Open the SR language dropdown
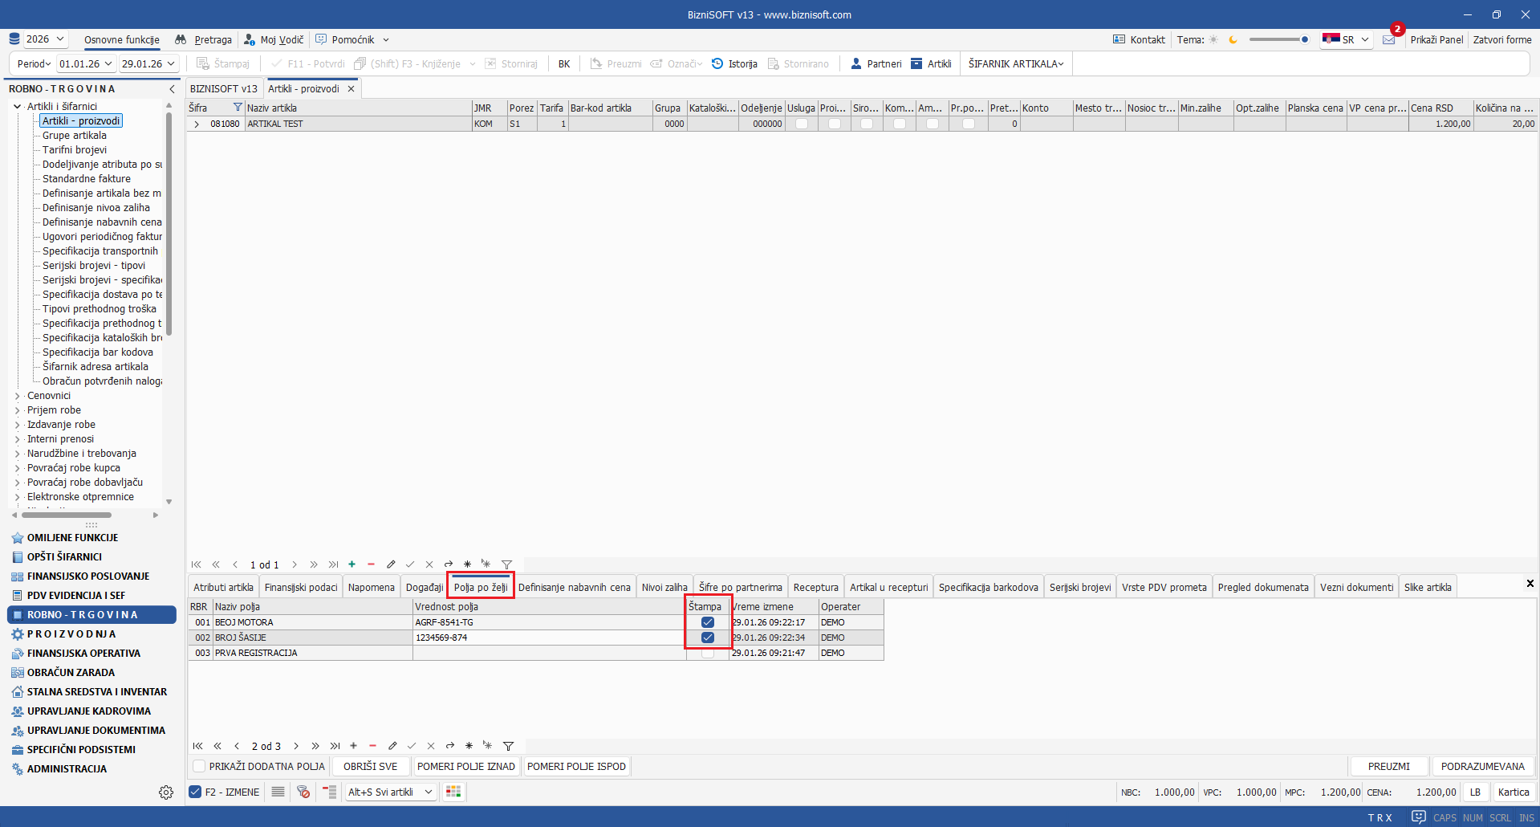This screenshot has width=1540, height=827. (x=1346, y=39)
